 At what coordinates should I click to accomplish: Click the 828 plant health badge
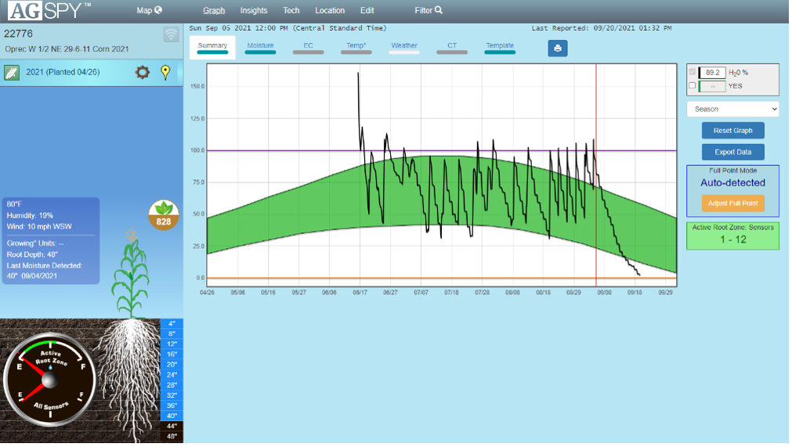click(x=165, y=216)
